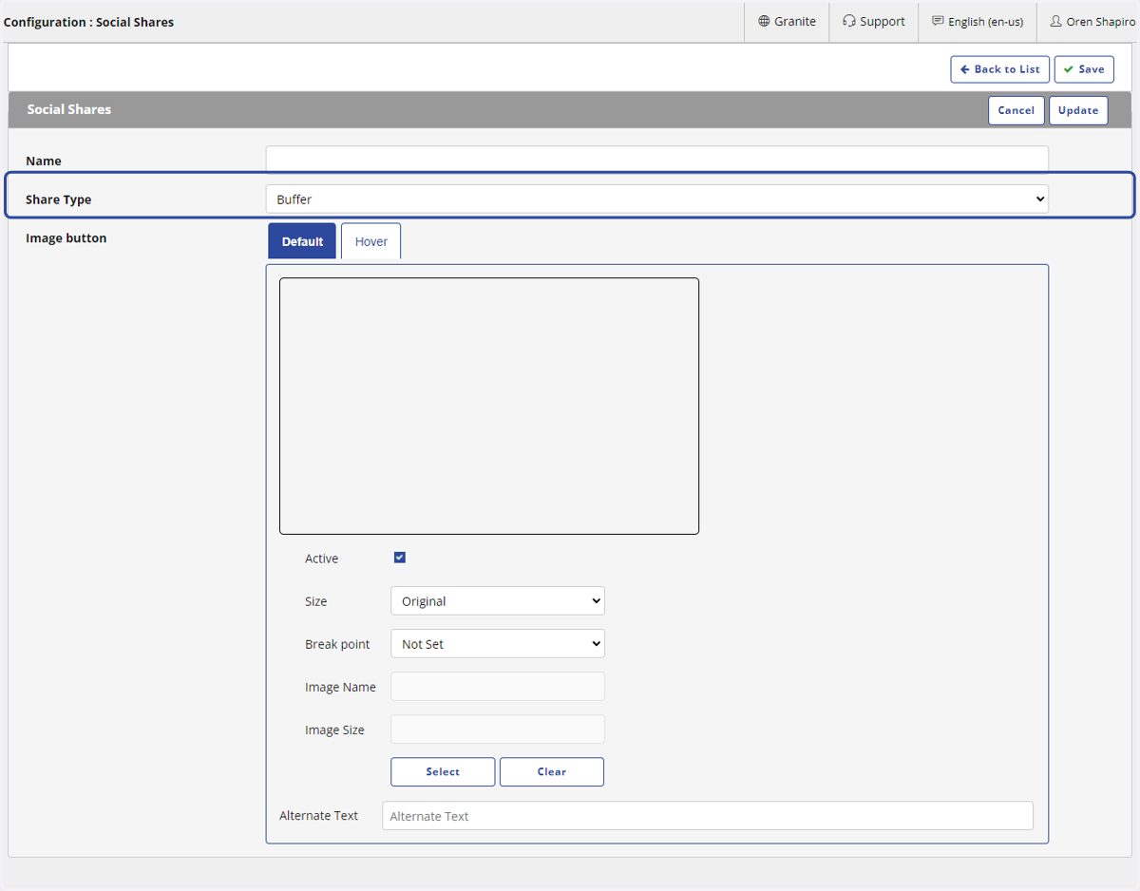The width and height of the screenshot is (1140, 891).
Task: Click the Configuration : Social Shares title
Action: (x=89, y=22)
